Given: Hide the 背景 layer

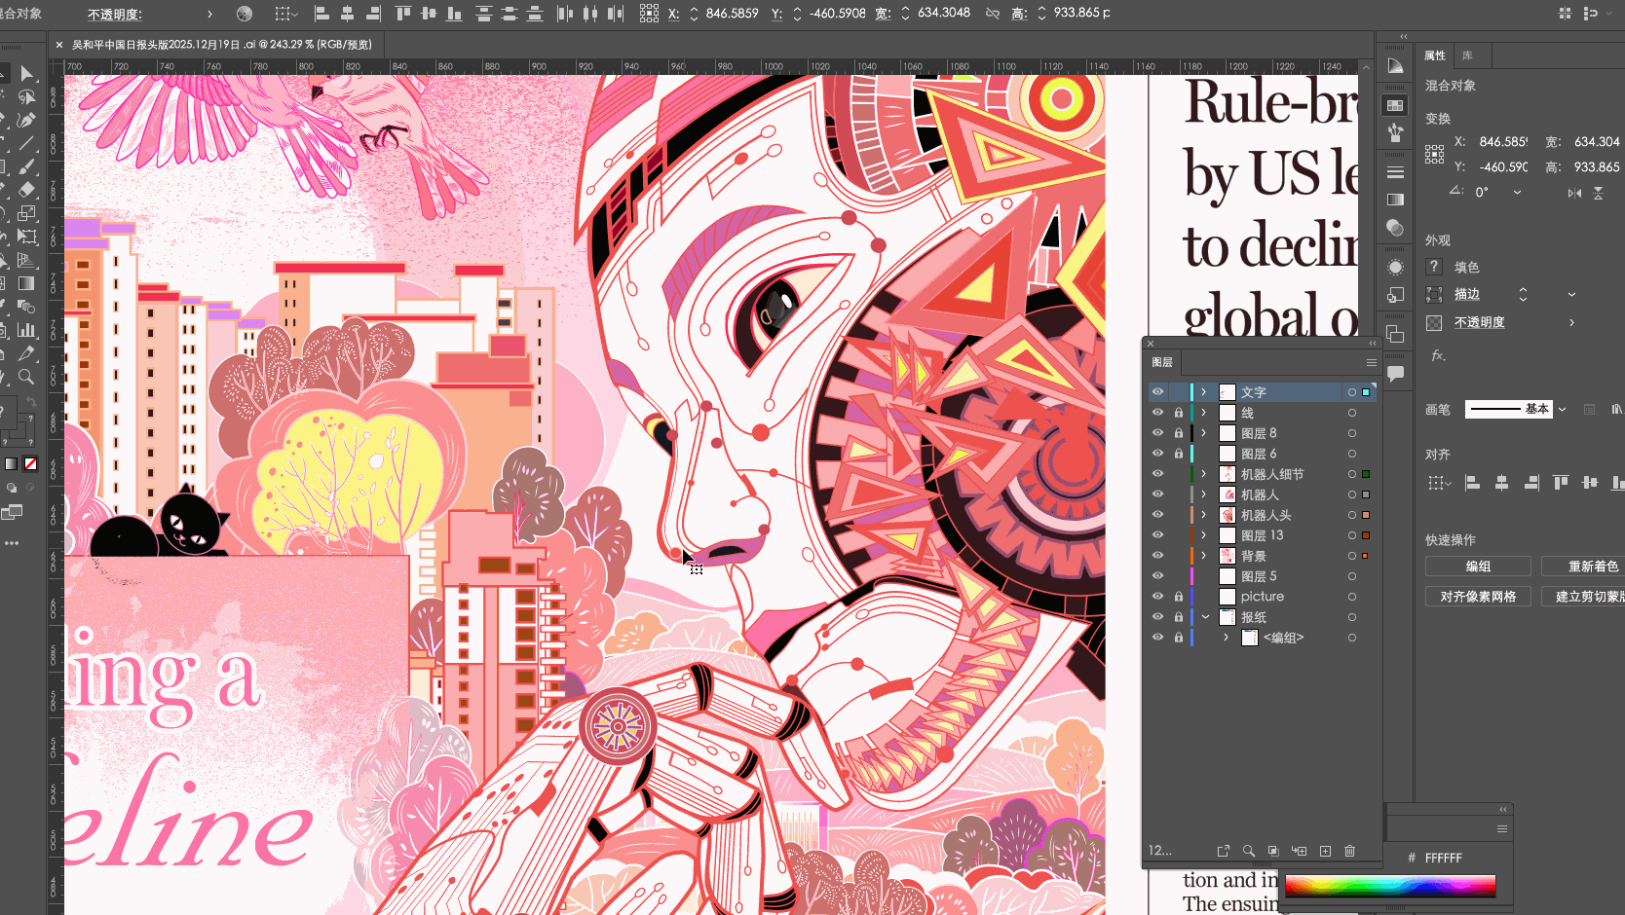Looking at the screenshot, I should click(x=1157, y=556).
